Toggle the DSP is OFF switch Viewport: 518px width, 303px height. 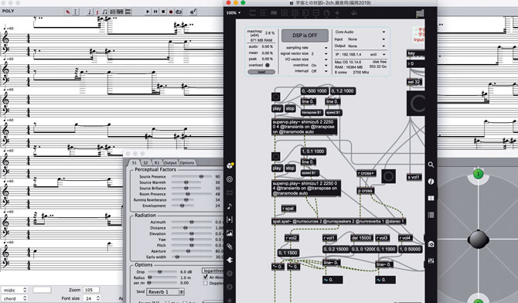(x=305, y=36)
